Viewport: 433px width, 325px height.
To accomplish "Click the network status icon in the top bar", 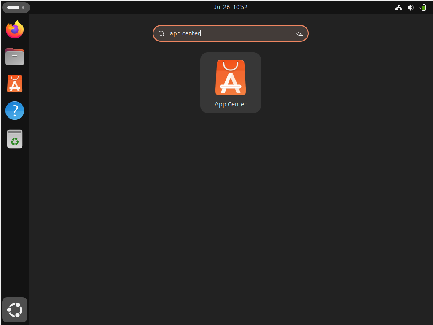I will pos(398,7).
